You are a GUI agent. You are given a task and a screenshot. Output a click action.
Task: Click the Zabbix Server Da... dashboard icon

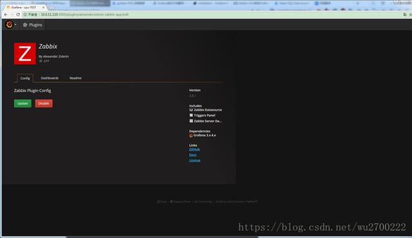coord(191,121)
